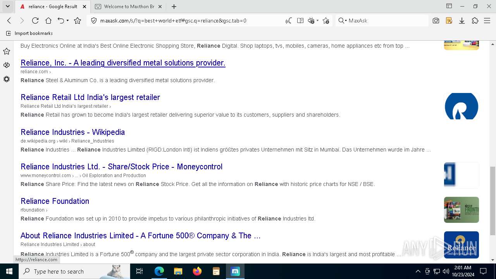496x279 pixels.
Task: Open the sidebar settings hexagon icon
Action: click(7, 79)
